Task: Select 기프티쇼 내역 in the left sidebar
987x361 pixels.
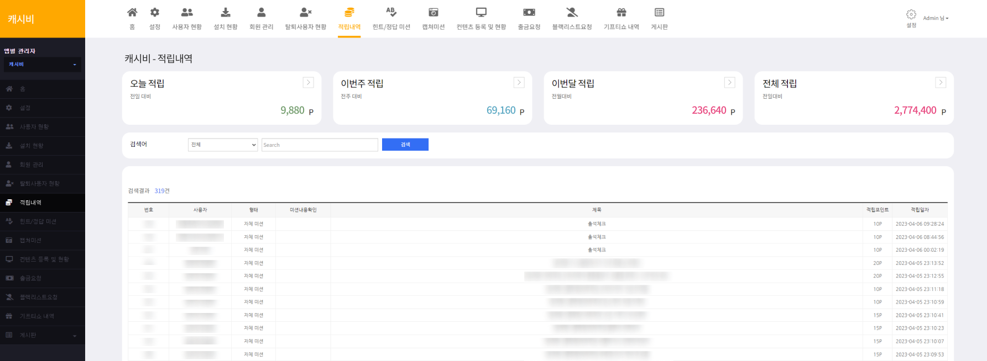Action: click(x=43, y=316)
